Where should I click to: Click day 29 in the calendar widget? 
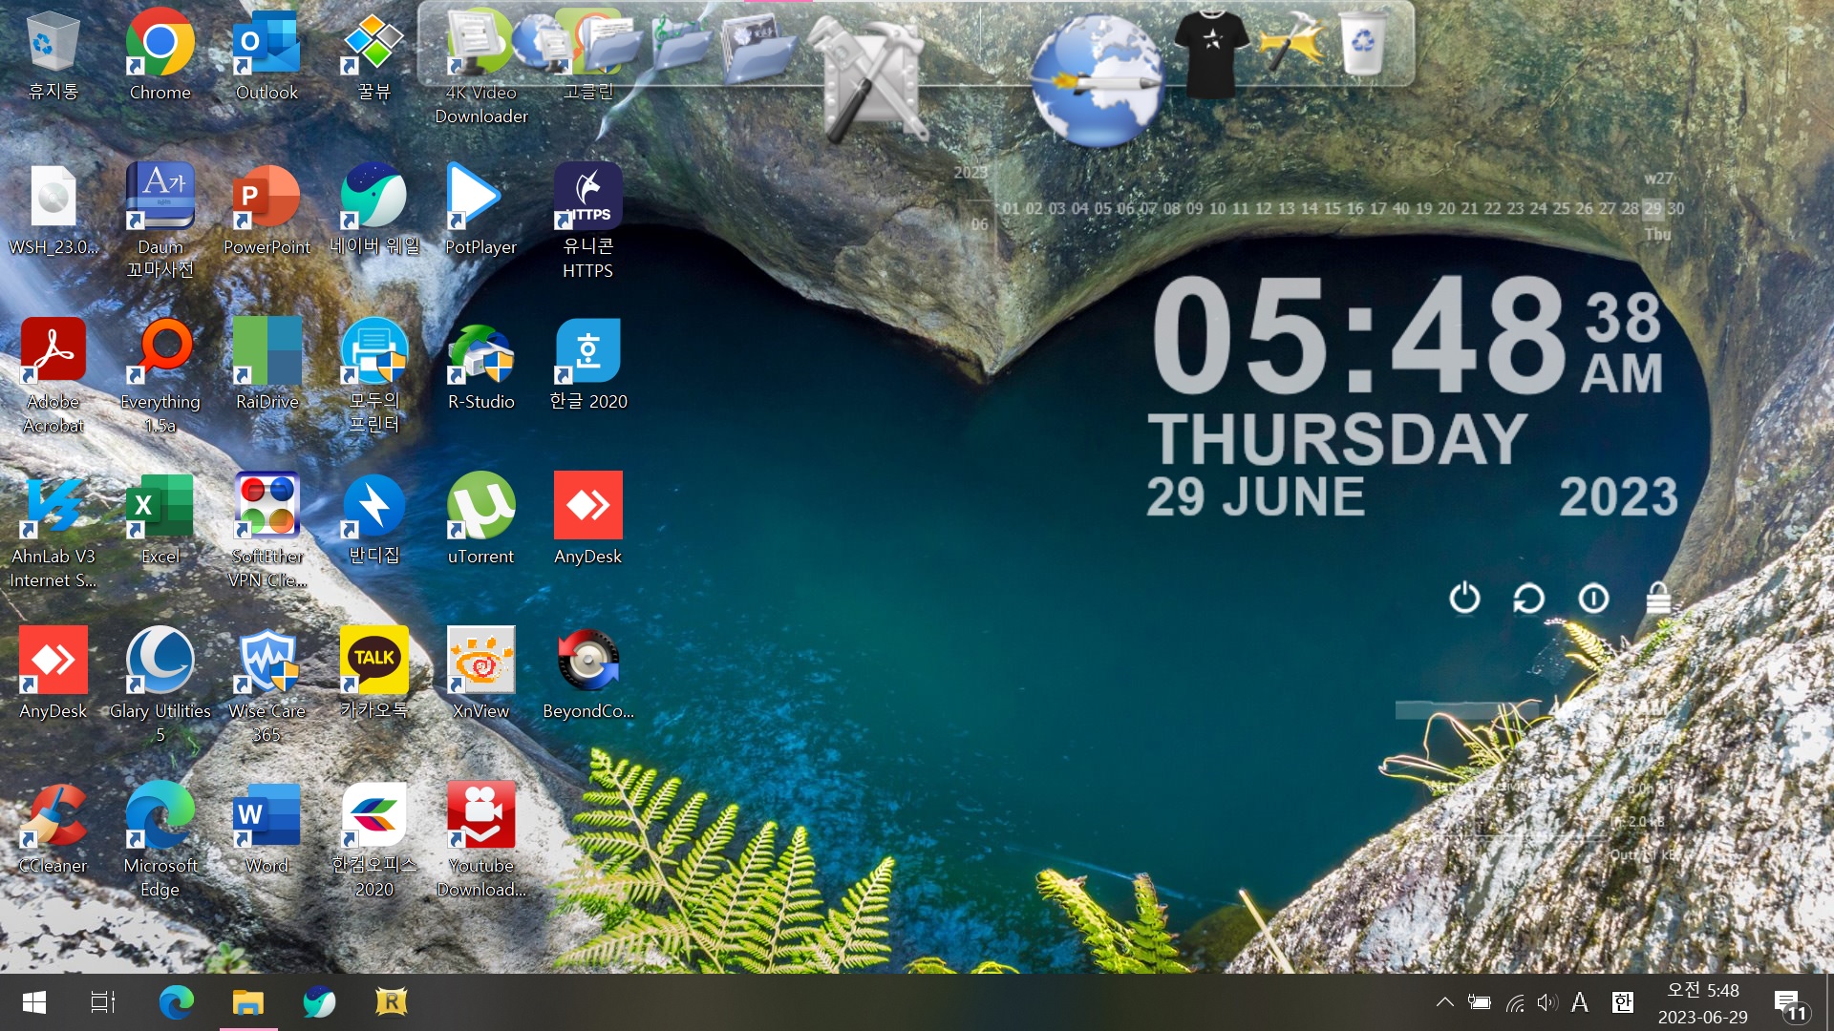click(x=1653, y=208)
